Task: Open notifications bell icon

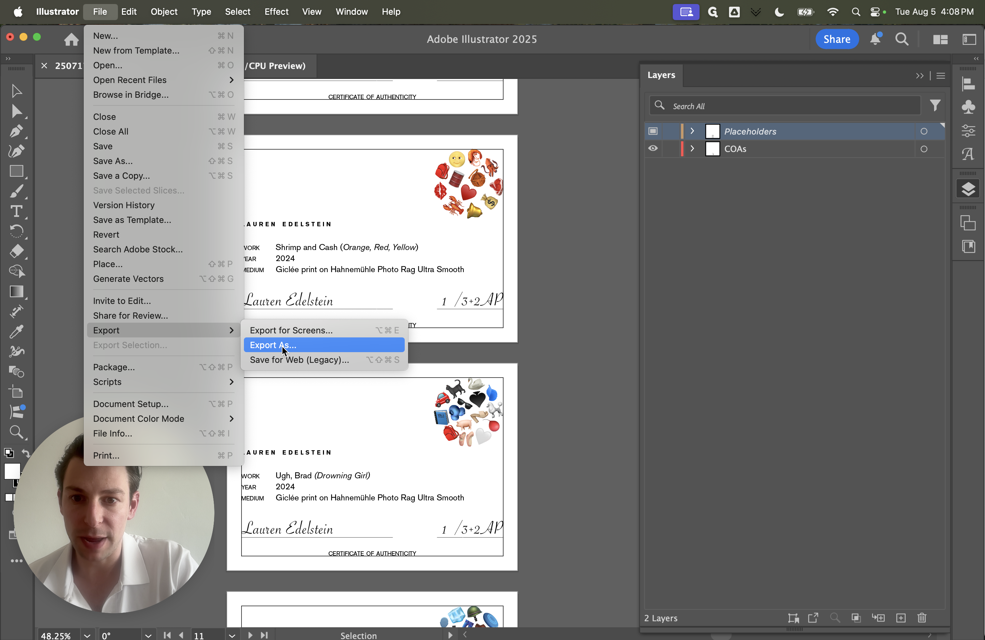Action: pyautogui.click(x=875, y=39)
